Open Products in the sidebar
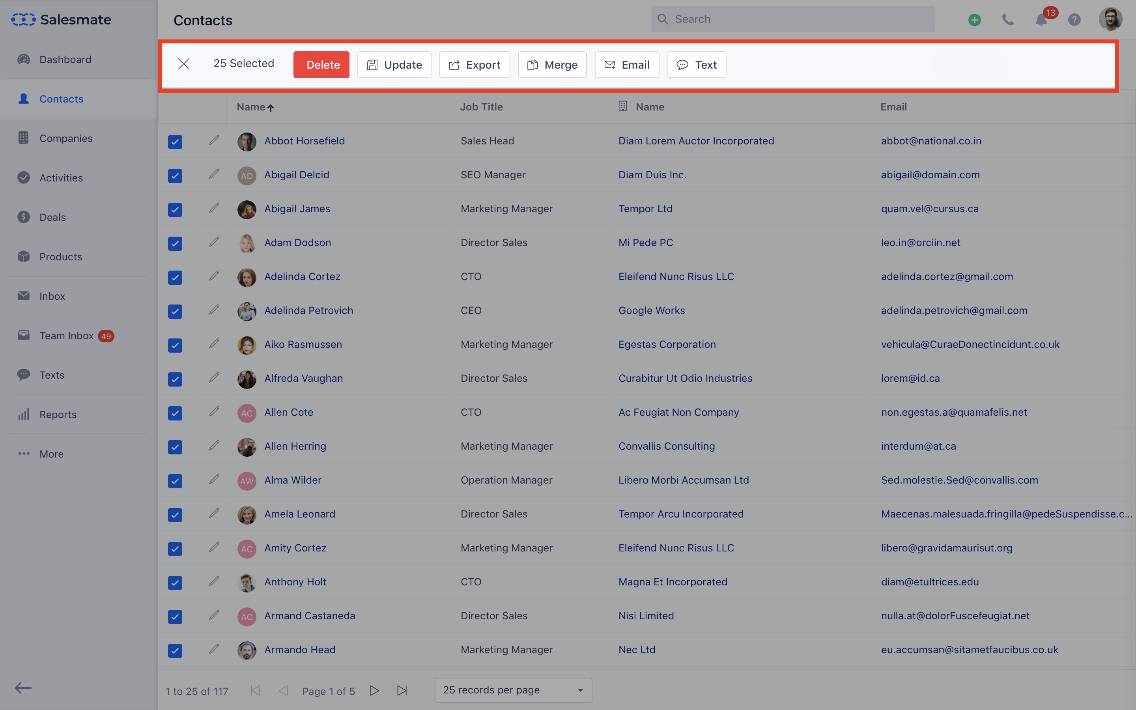The image size is (1136, 710). click(61, 256)
